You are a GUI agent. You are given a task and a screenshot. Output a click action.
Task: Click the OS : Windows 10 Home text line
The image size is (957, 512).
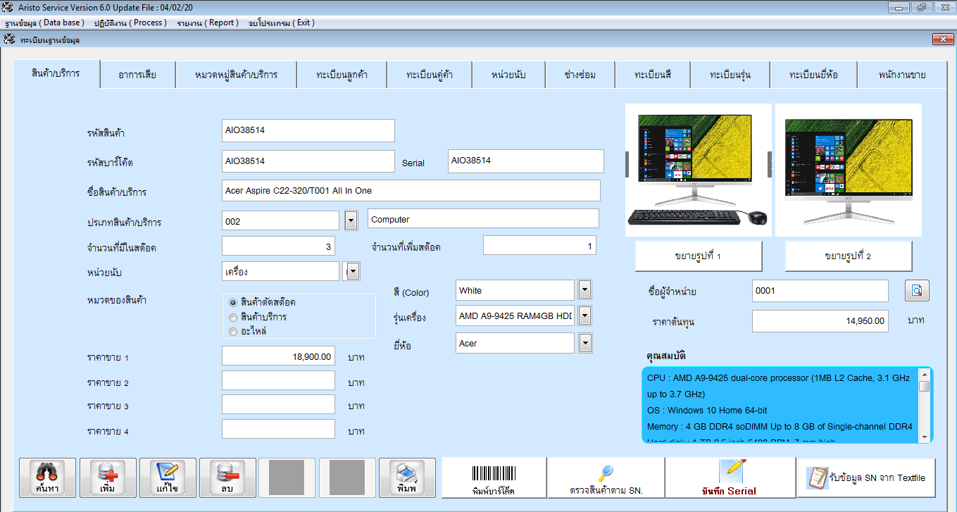click(707, 410)
